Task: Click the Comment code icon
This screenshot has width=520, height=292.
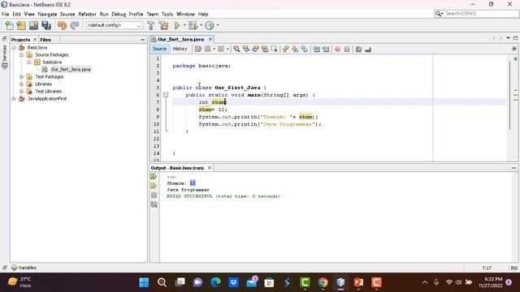Action: (x=358, y=49)
